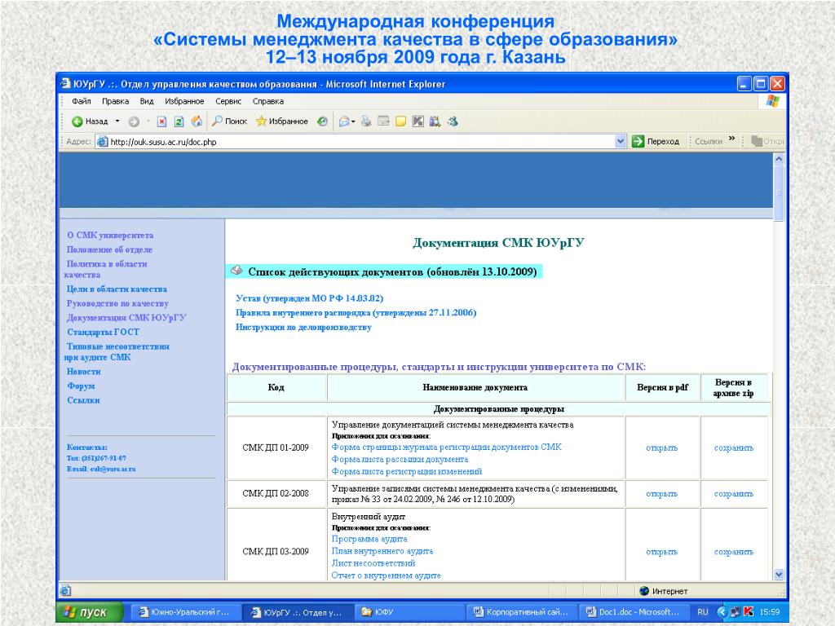
Task: Open Форма страницы журнала регистрации документов СМК
Action: pos(446,447)
